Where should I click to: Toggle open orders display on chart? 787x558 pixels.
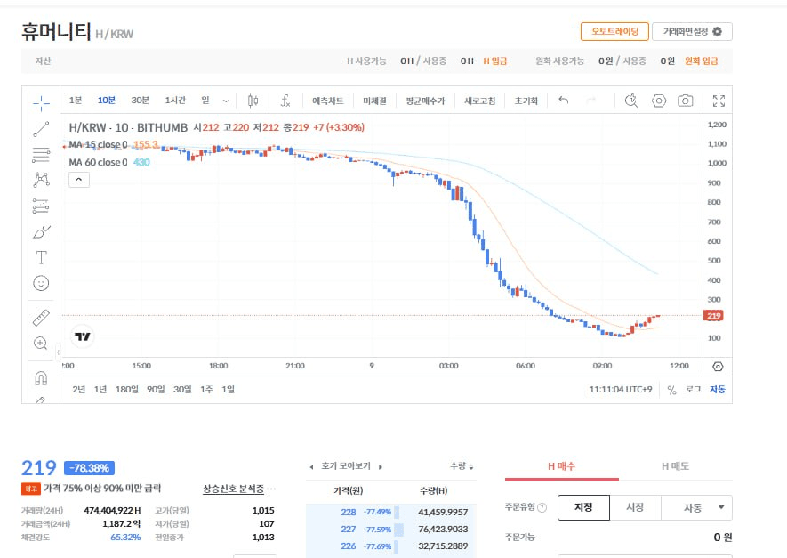375,101
